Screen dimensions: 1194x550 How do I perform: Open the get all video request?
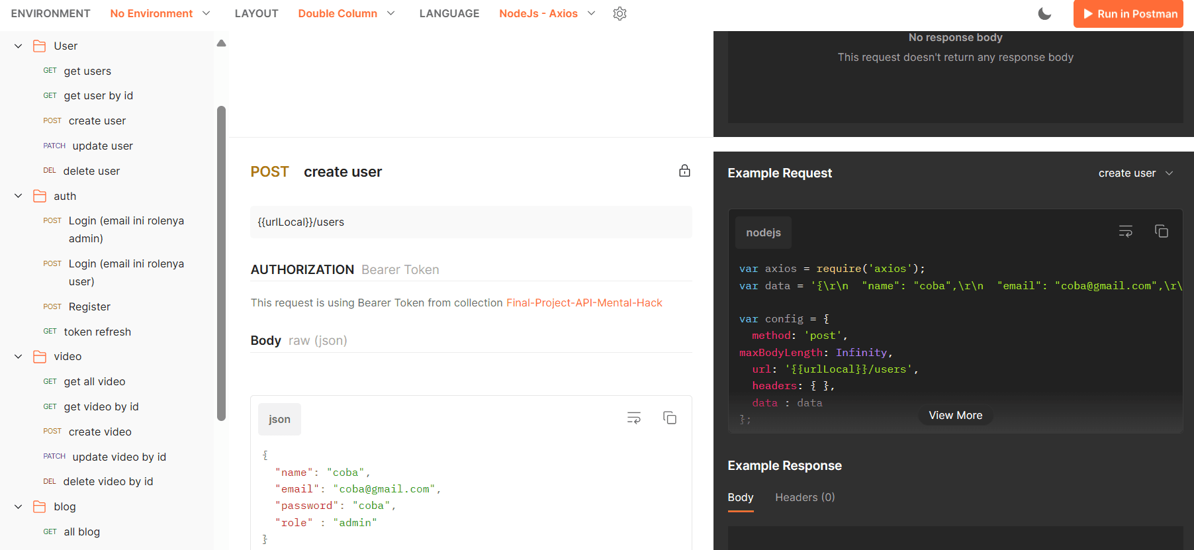point(95,381)
